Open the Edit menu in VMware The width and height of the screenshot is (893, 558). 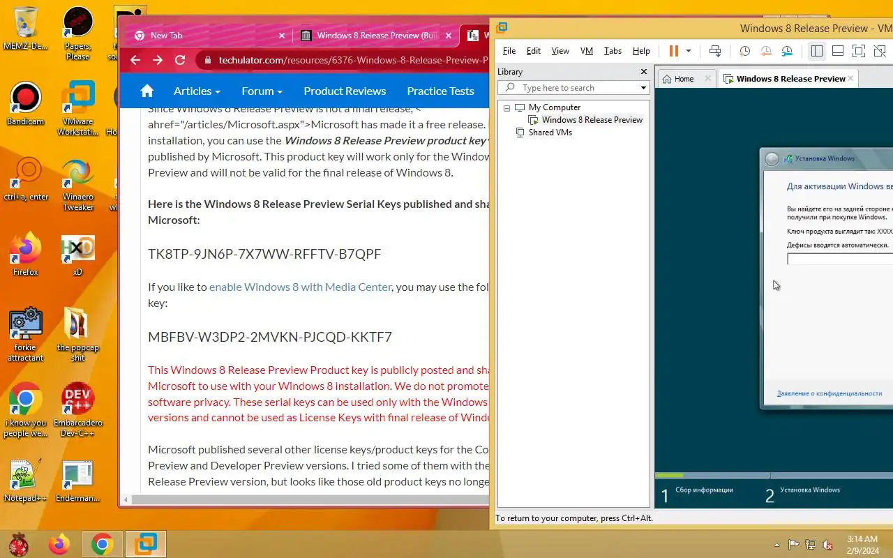click(x=534, y=51)
